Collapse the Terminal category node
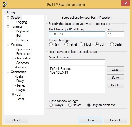The width and height of the screenshot is (132, 127). tap(8, 27)
